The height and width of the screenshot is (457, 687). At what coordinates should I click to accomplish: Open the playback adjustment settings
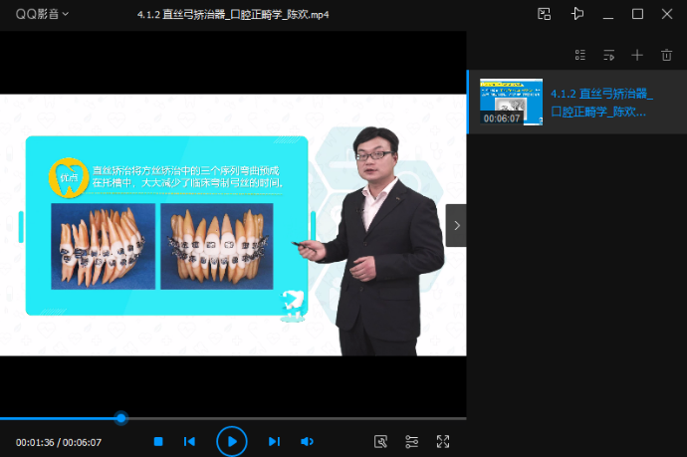411,441
